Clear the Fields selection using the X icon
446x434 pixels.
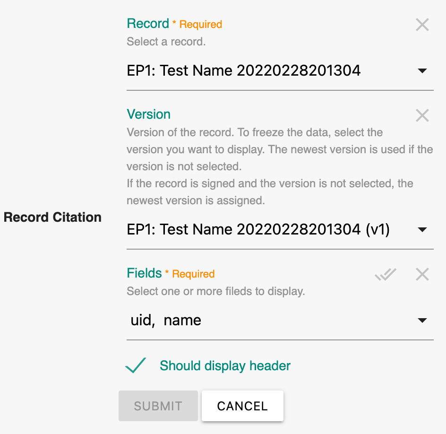[x=422, y=274]
